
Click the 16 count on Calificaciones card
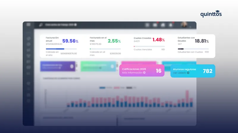pos(159,71)
